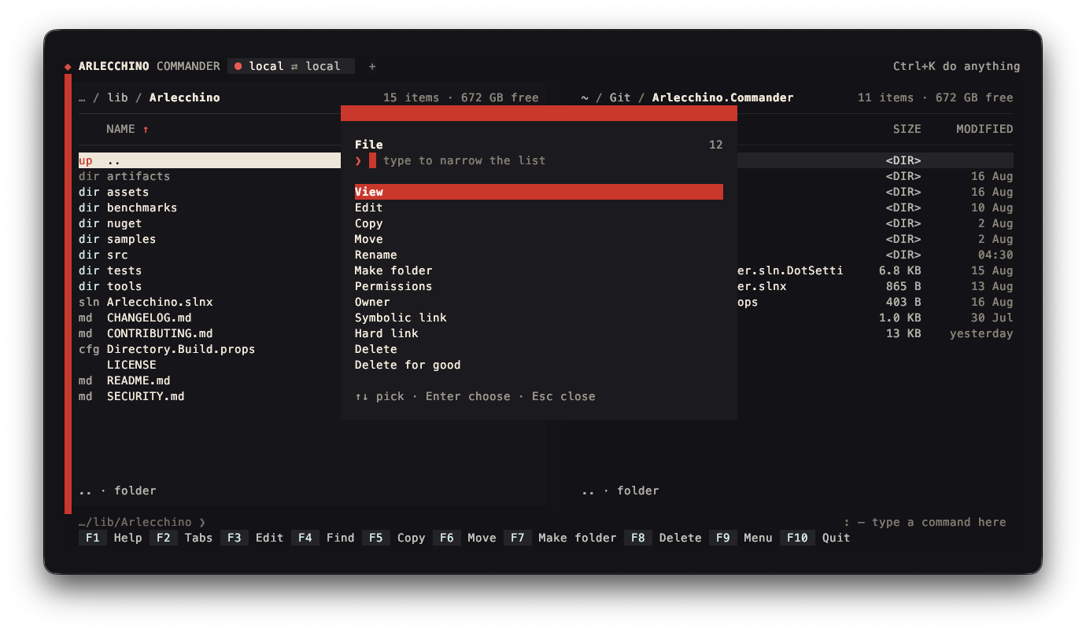The image size is (1086, 632).
Task: Sort right panel by MODIFIED column
Action: (984, 129)
